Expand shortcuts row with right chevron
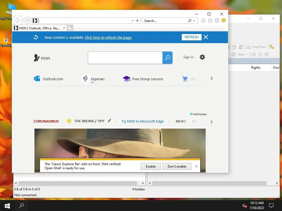Image resolution: width=282 pixels, height=211 pixels. tap(211, 78)
